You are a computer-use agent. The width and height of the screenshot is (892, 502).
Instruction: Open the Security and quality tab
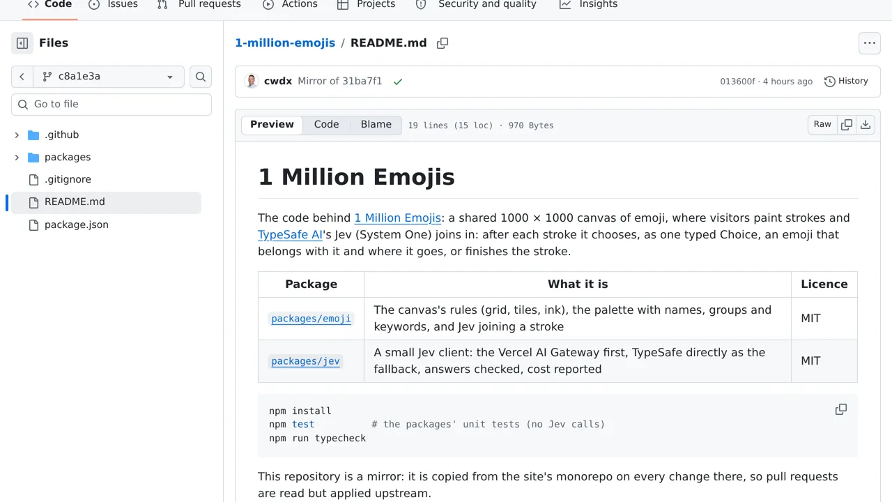point(476,5)
